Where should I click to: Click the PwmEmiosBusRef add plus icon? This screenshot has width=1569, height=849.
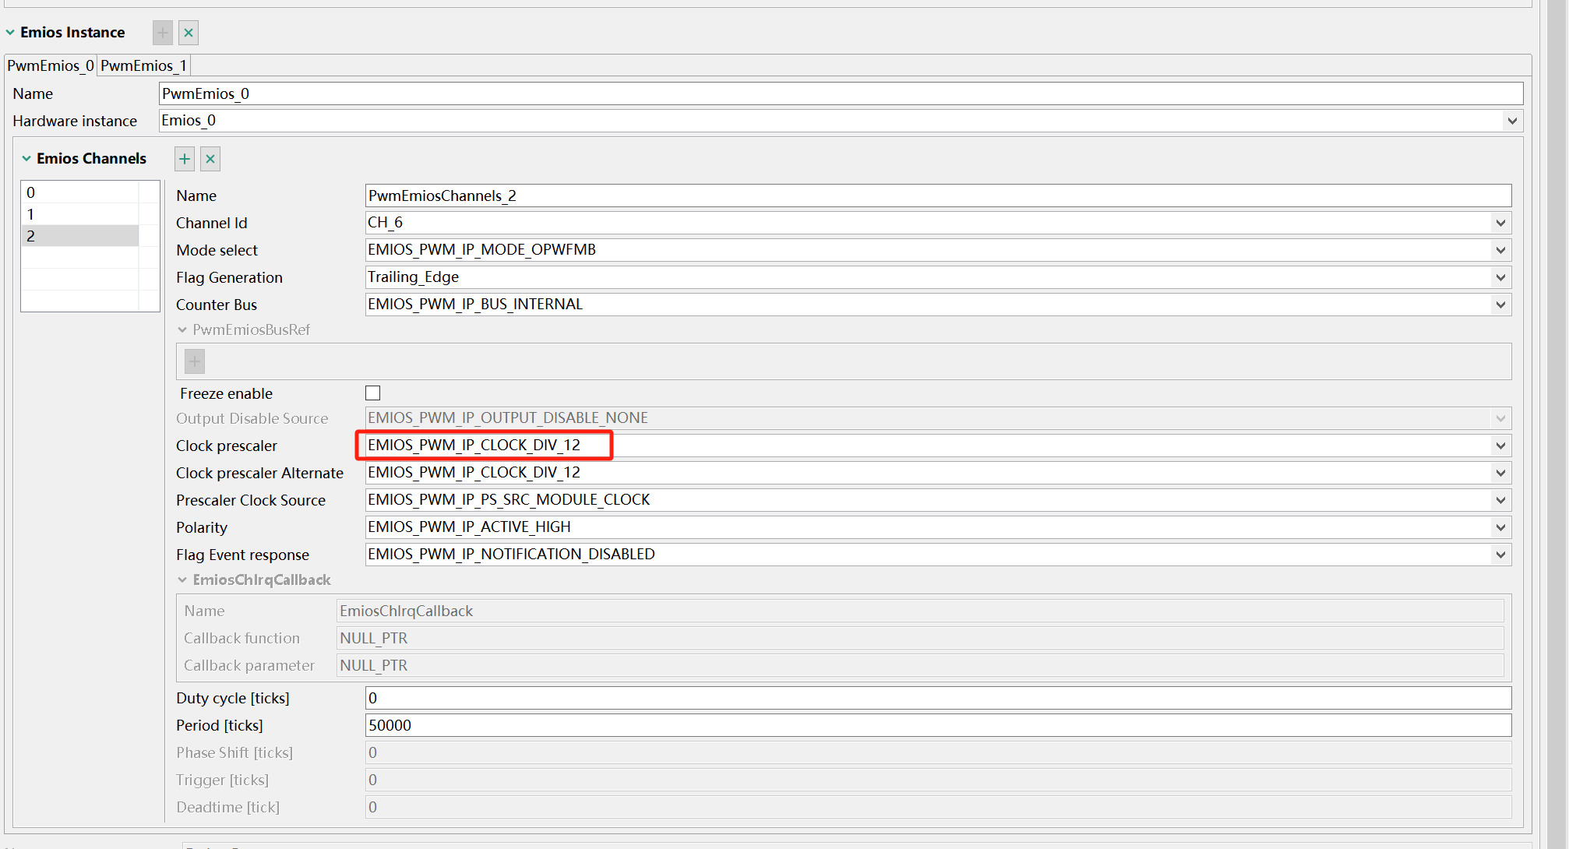(x=195, y=361)
